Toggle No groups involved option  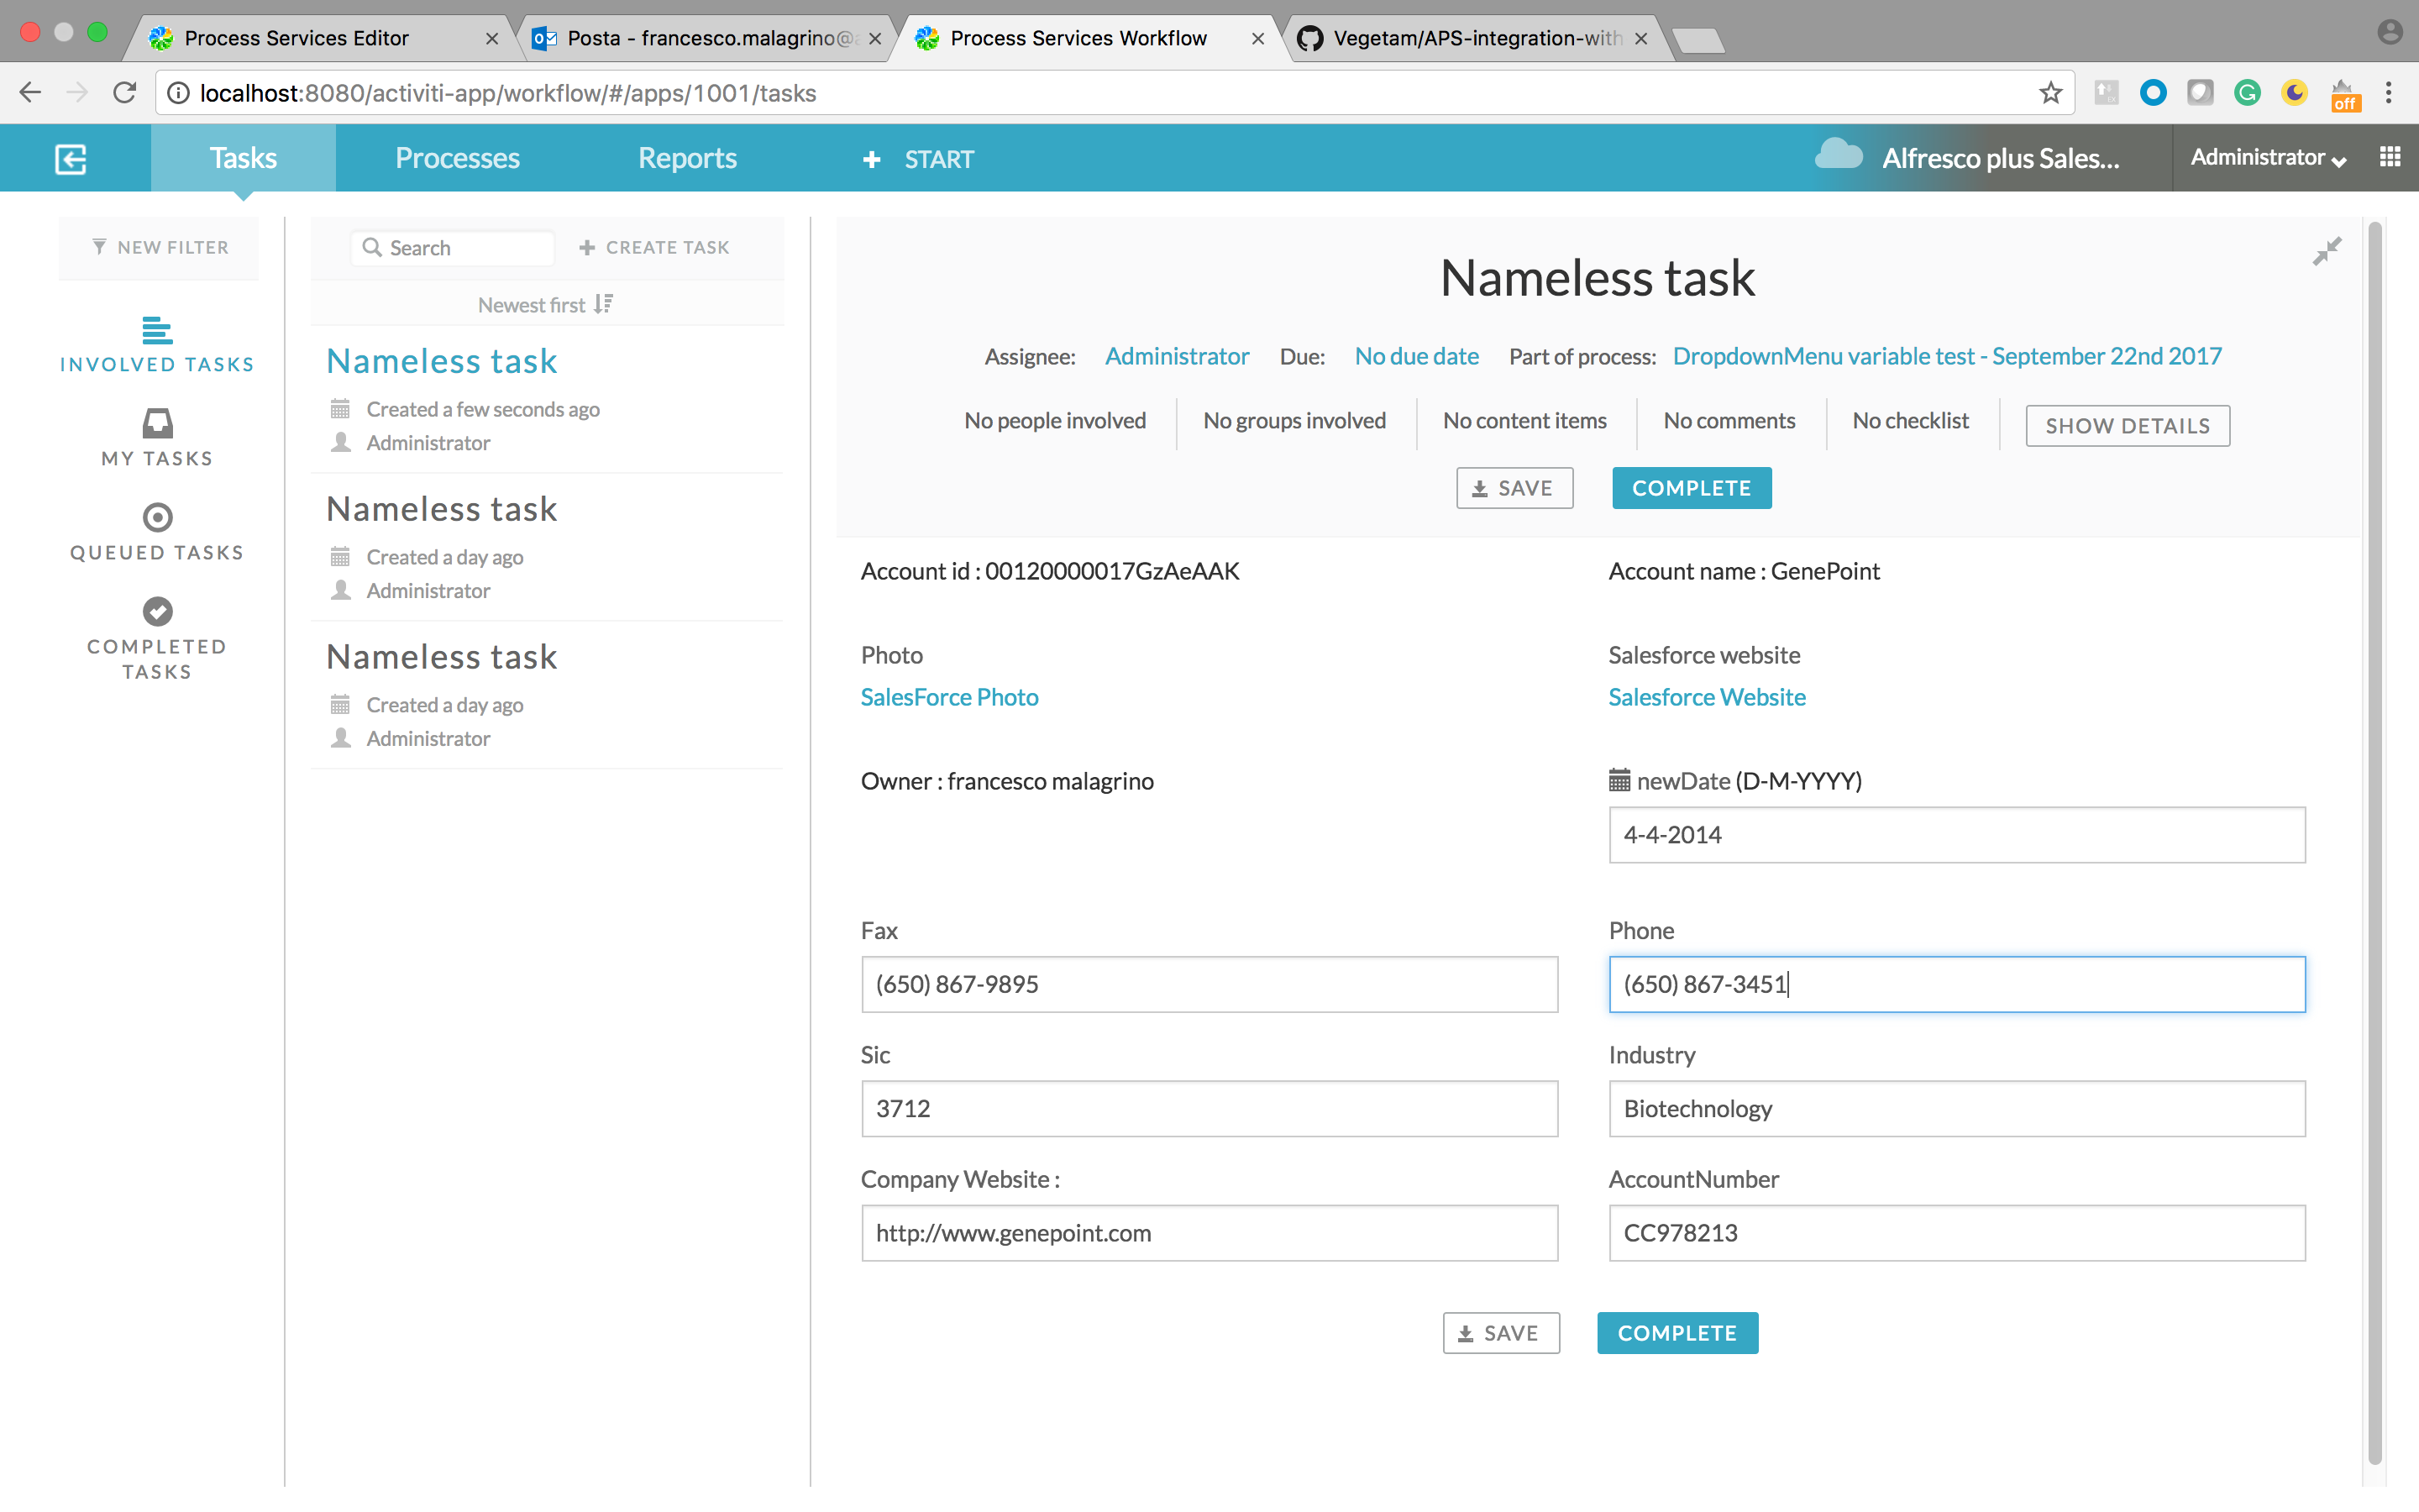1294,420
